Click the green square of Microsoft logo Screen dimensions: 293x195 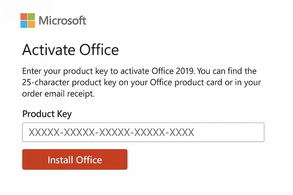[31, 17]
